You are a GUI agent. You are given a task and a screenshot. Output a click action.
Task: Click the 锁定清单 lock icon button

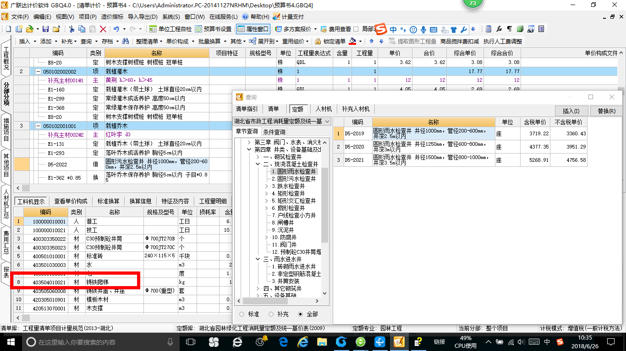330,41
